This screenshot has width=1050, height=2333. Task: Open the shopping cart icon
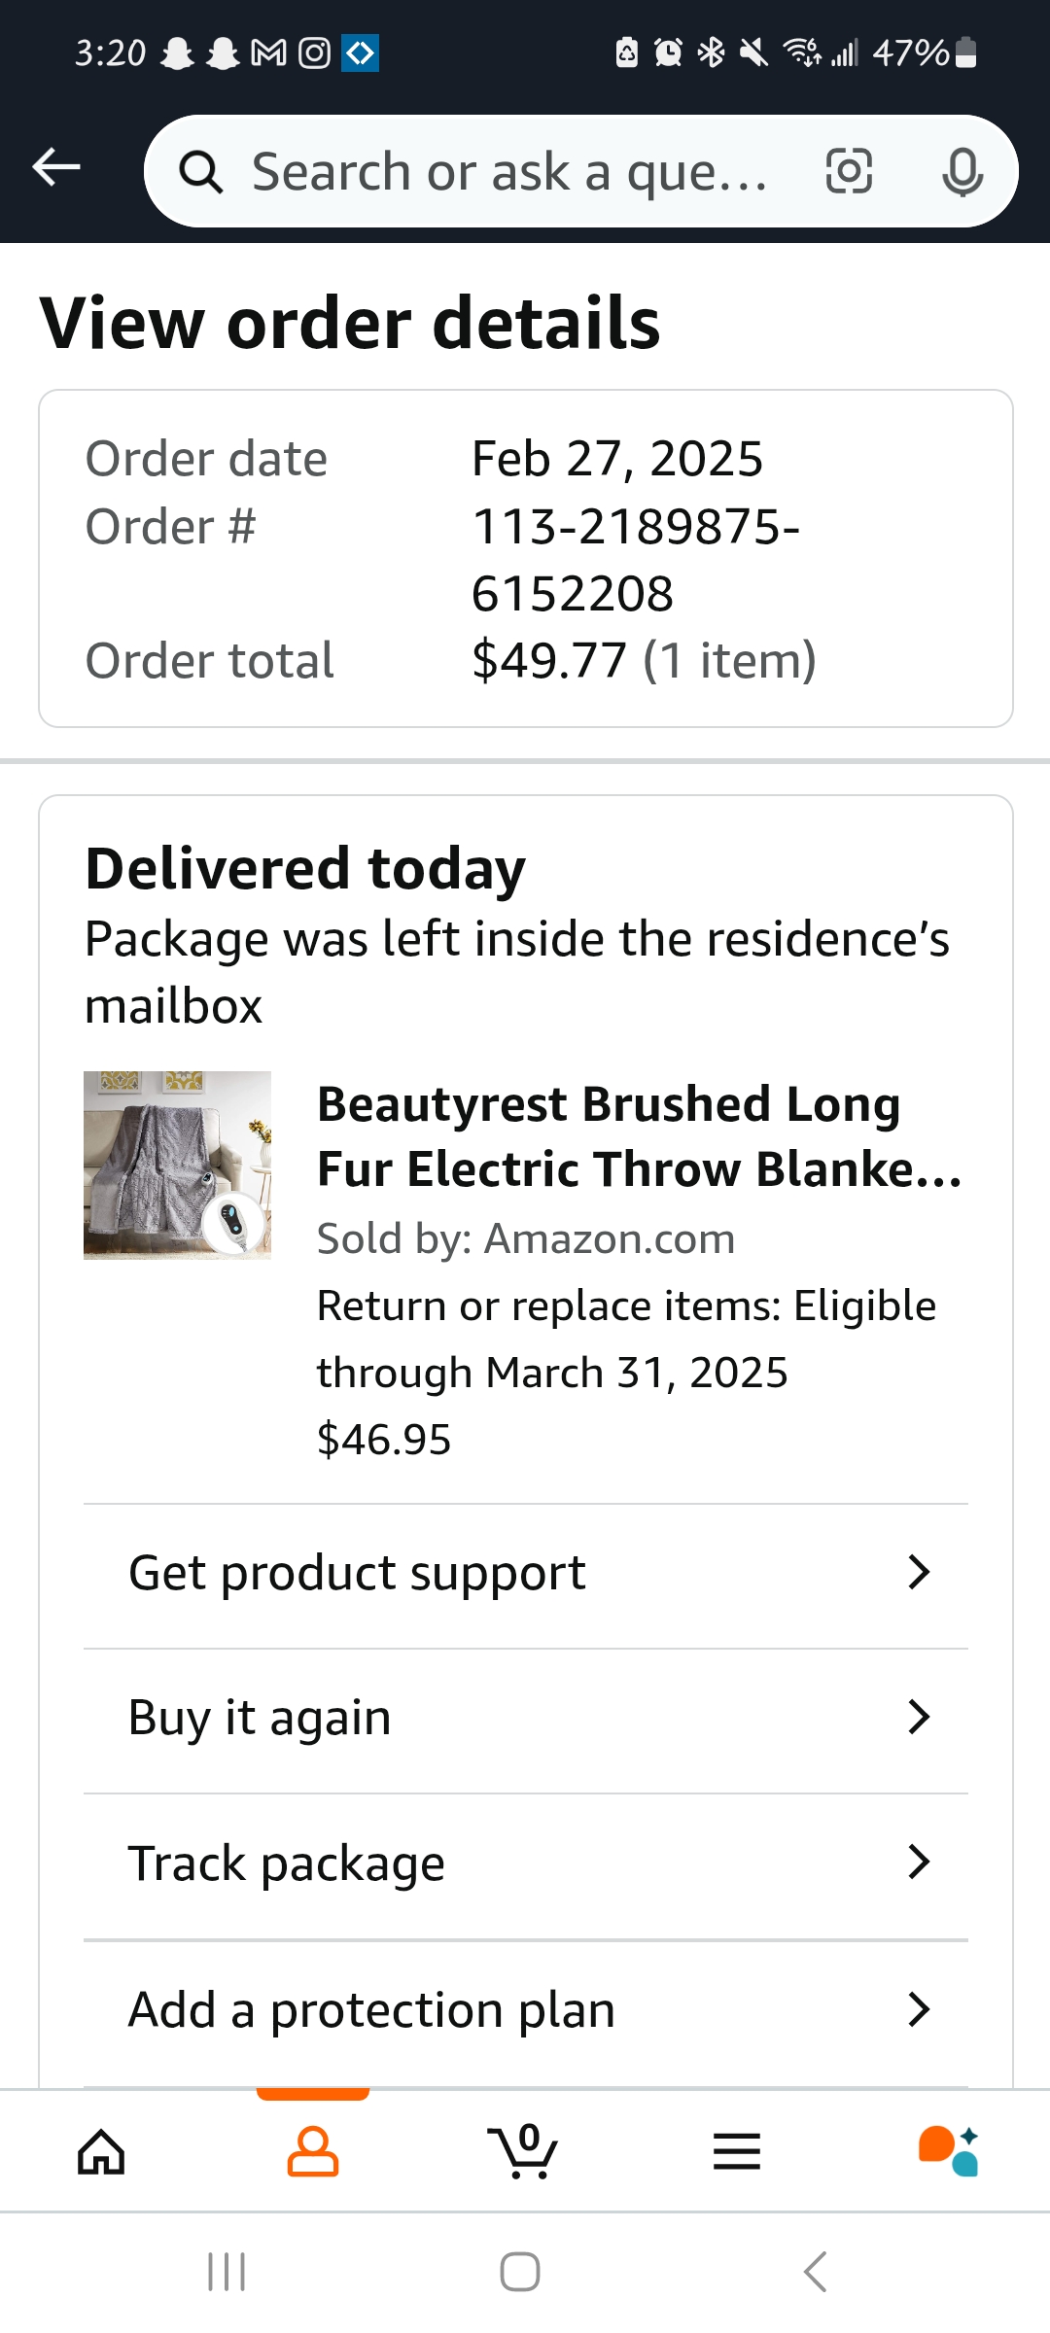click(x=524, y=2150)
